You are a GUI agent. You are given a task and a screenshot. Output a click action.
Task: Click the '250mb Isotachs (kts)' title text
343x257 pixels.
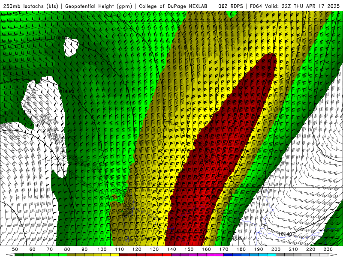30,6
